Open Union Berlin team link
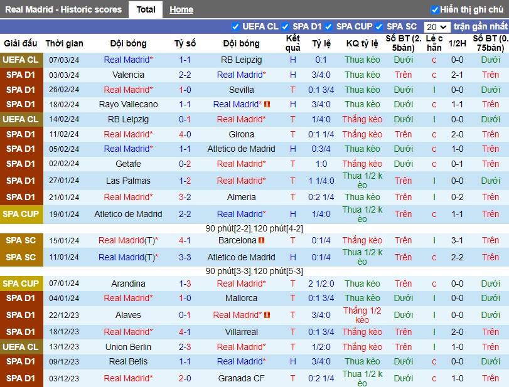This screenshot has height=387, width=509. (128, 347)
